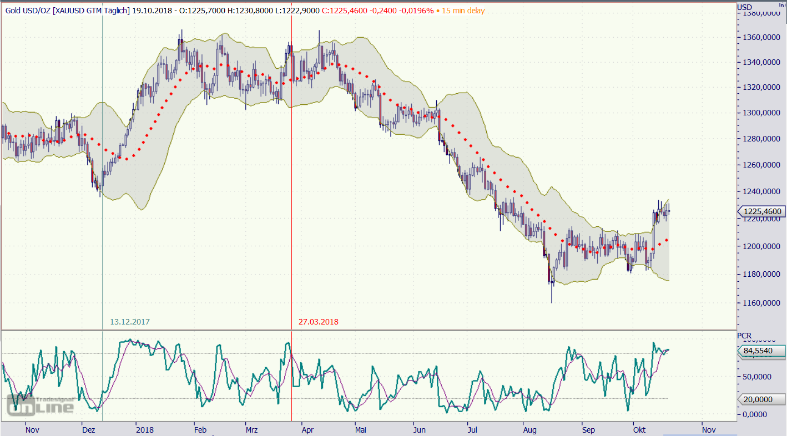Click the 1225,4600 current price tag
The height and width of the screenshot is (436, 787).
pyautogui.click(x=763, y=211)
